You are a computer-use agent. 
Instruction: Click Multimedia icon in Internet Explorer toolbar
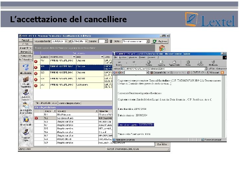(x=213, y=62)
